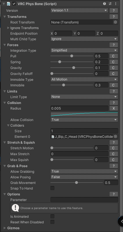This screenshot has height=232, width=123.
Task: Open the Allow Grabbing dropdown
Action: tap(84, 171)
